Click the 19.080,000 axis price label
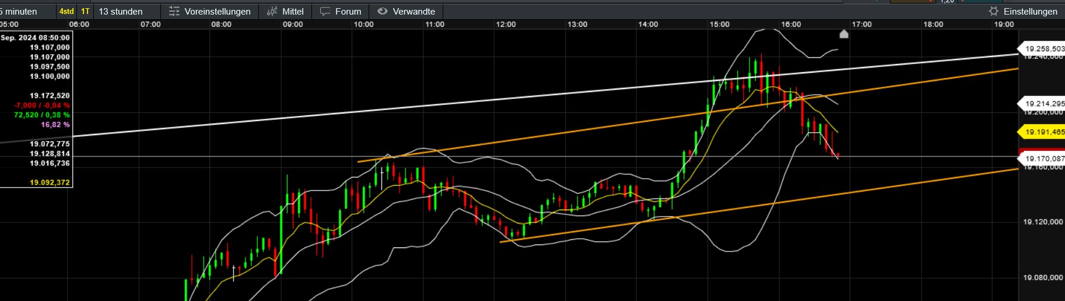This screenshot has height=301, width=1065. click(1043, 277)
